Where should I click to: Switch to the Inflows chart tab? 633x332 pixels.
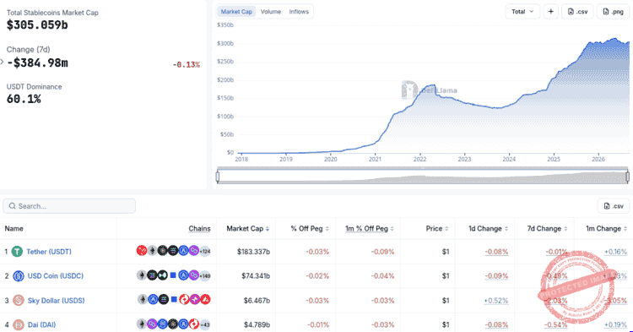click(x=299, y=12)
